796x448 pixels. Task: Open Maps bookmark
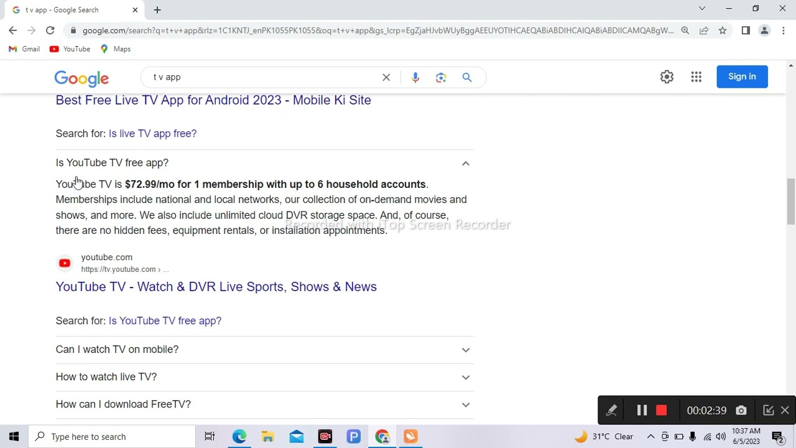[115, 49]
